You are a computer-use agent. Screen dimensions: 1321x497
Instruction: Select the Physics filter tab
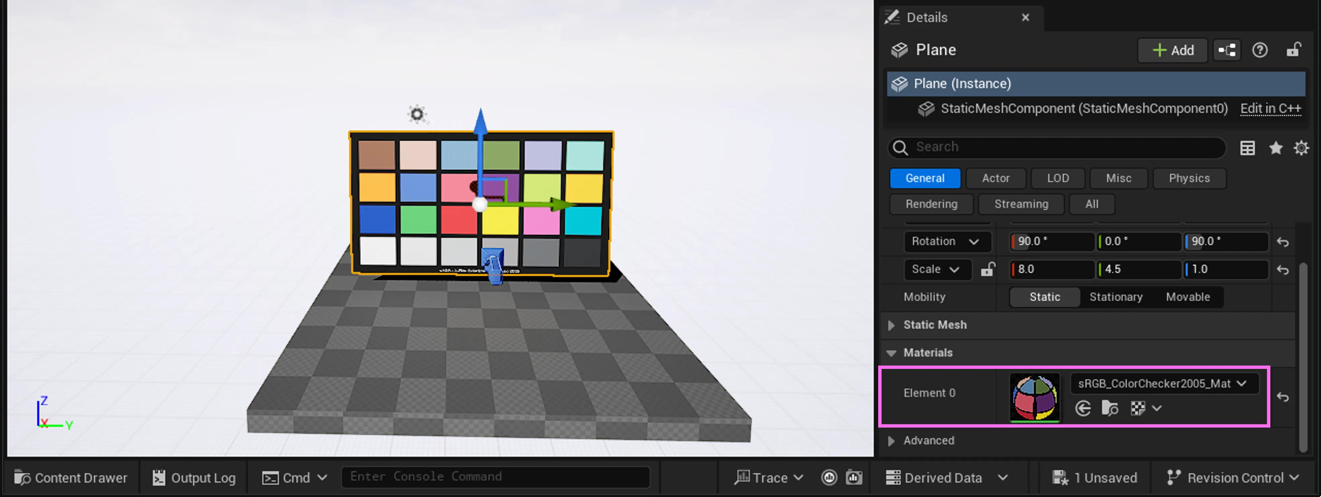pyautogui.click(x=1189, y=178)
